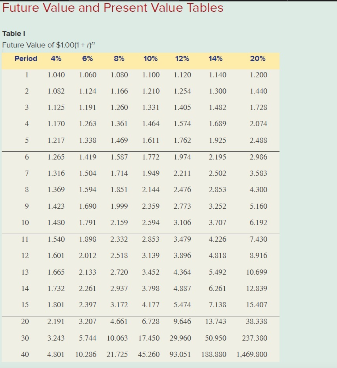The width and height of the screenshot is (337, 368).
Task: Select value 237.380 for period 30 at 20%
Action: pyautogui.click(x=255, y=338)
